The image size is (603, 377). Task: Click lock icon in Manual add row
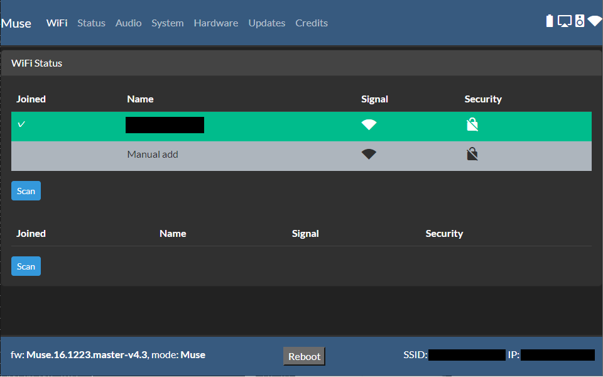point(472,155)
